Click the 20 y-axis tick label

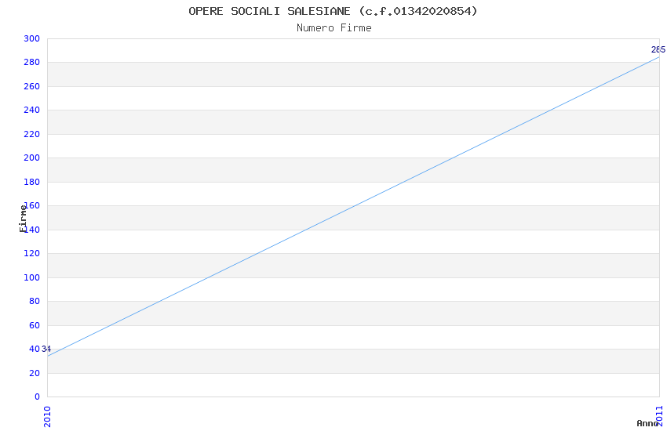click(x=35, y=373)
